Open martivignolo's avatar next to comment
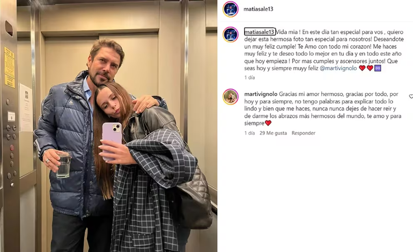Screen dimensions: 413x252 (x=231, y=97)
